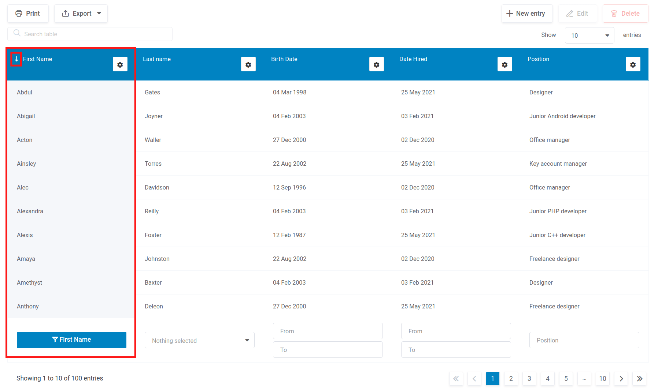Go to the next page with the right chevron
This screenshot has height=390, width=658.
tap(621, 379)
